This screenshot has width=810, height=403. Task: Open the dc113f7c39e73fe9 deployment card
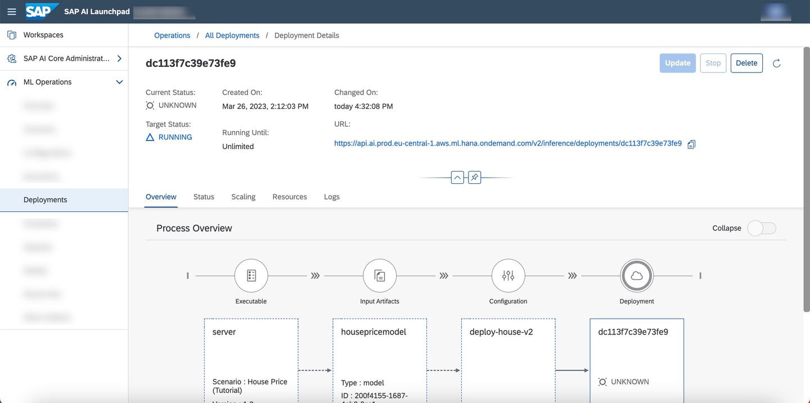click(x=637, y=361)
